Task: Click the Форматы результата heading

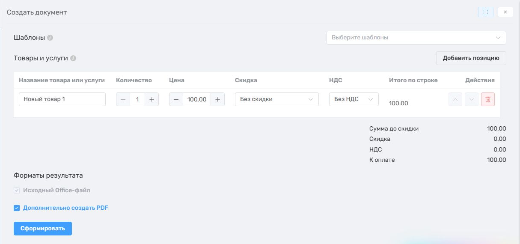Action: pyautogui.click(x=48, y=175)
